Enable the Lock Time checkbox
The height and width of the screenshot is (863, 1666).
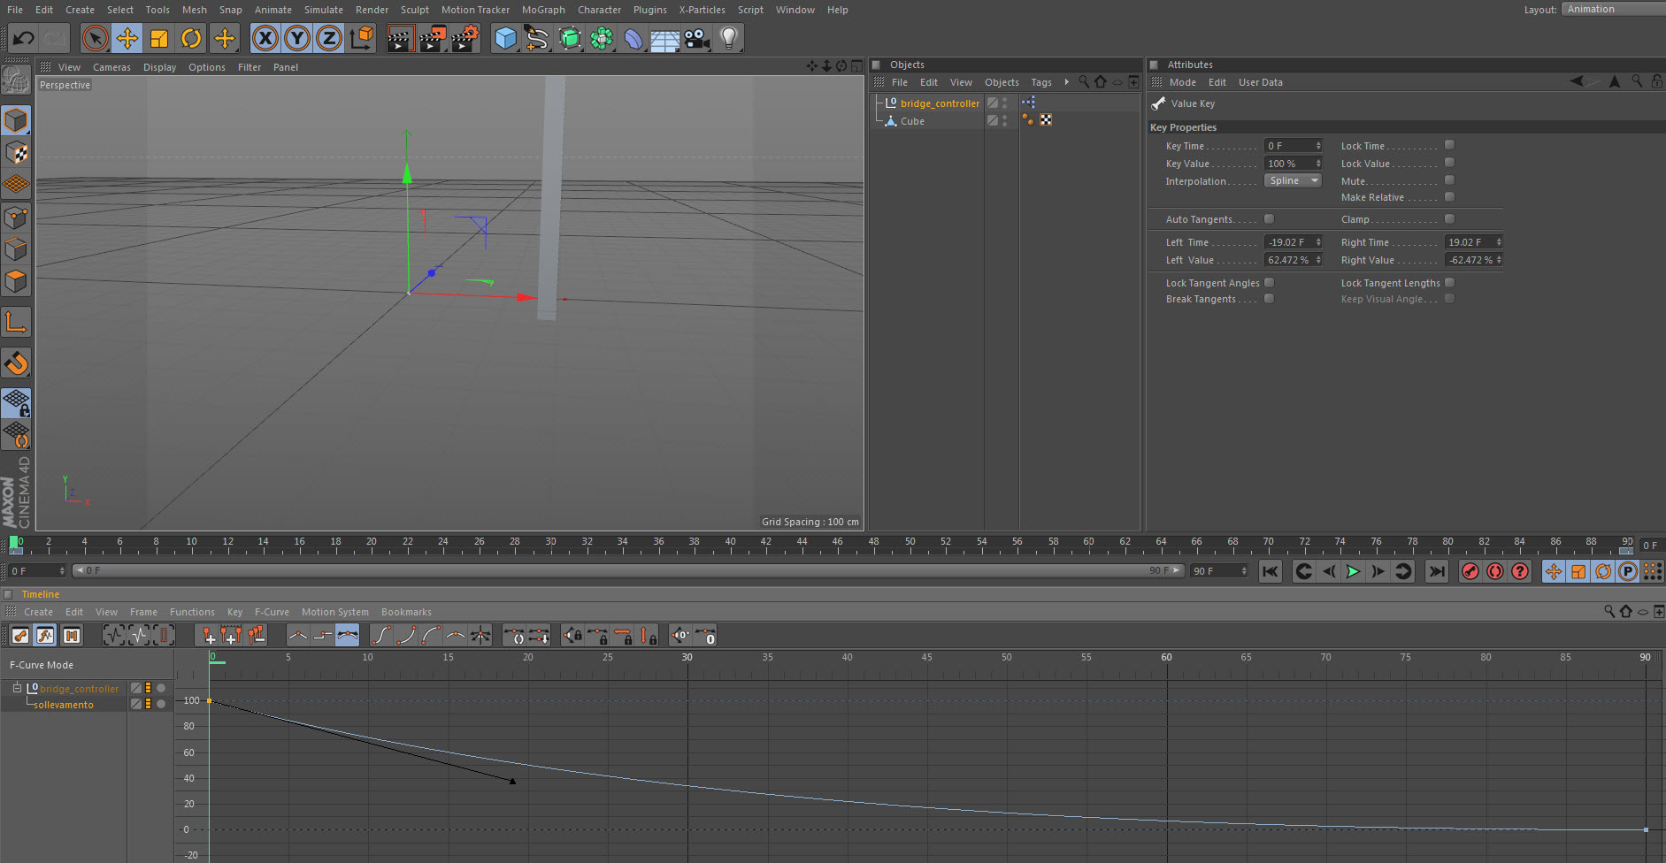coord(1449,145)
